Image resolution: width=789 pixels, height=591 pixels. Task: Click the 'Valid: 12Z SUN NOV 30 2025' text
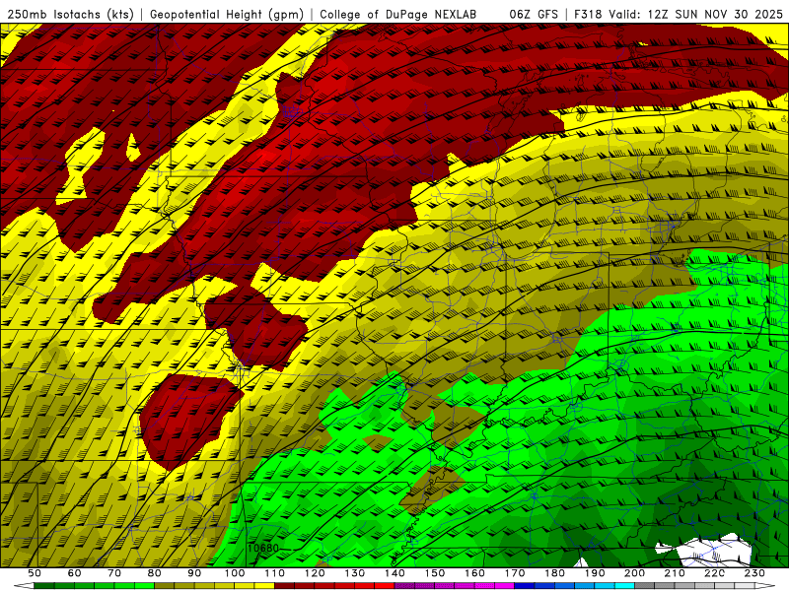tap(696, 14)
